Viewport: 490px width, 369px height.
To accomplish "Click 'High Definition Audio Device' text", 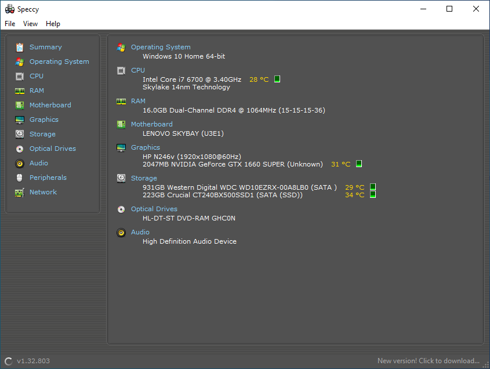I will [x=190, y=241].
